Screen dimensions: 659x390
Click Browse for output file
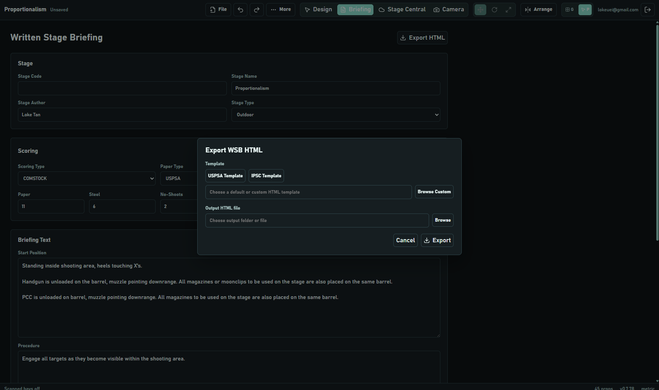click(443, 220)
